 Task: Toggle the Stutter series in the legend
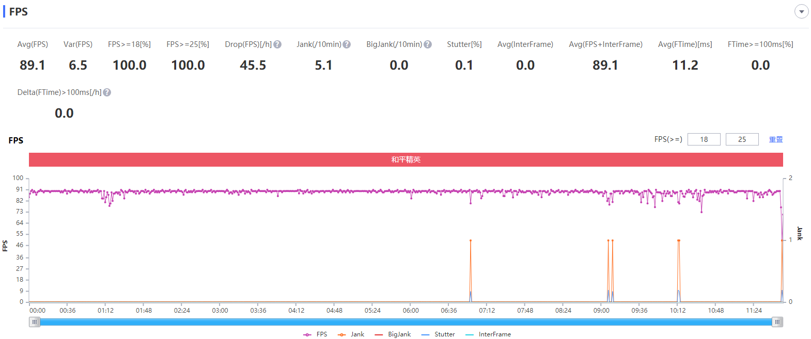click(x=438, y=334)
